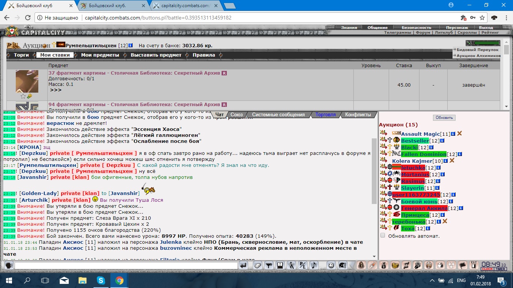Click the helmet icon next to smiley

click(x=342, y=265)
